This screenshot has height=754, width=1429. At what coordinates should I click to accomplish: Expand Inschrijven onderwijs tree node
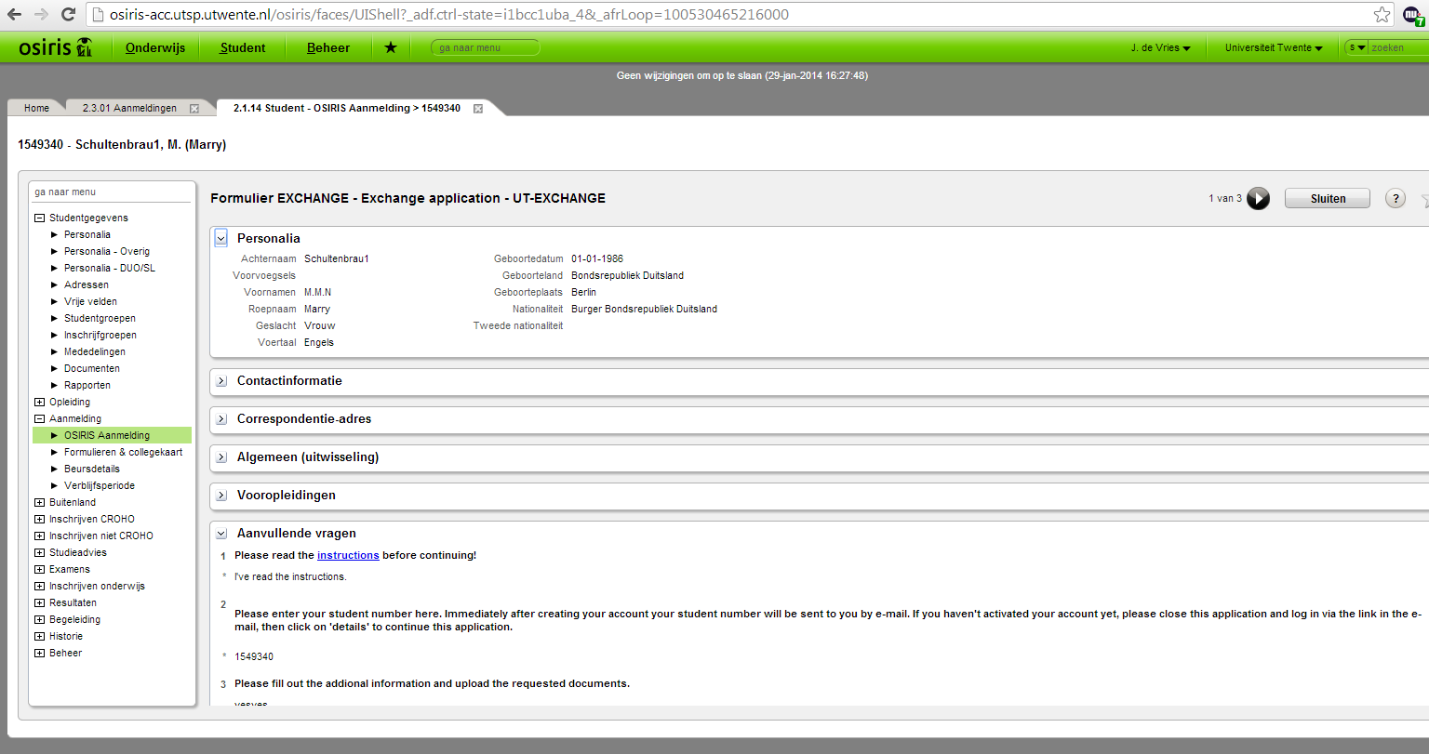39,587
